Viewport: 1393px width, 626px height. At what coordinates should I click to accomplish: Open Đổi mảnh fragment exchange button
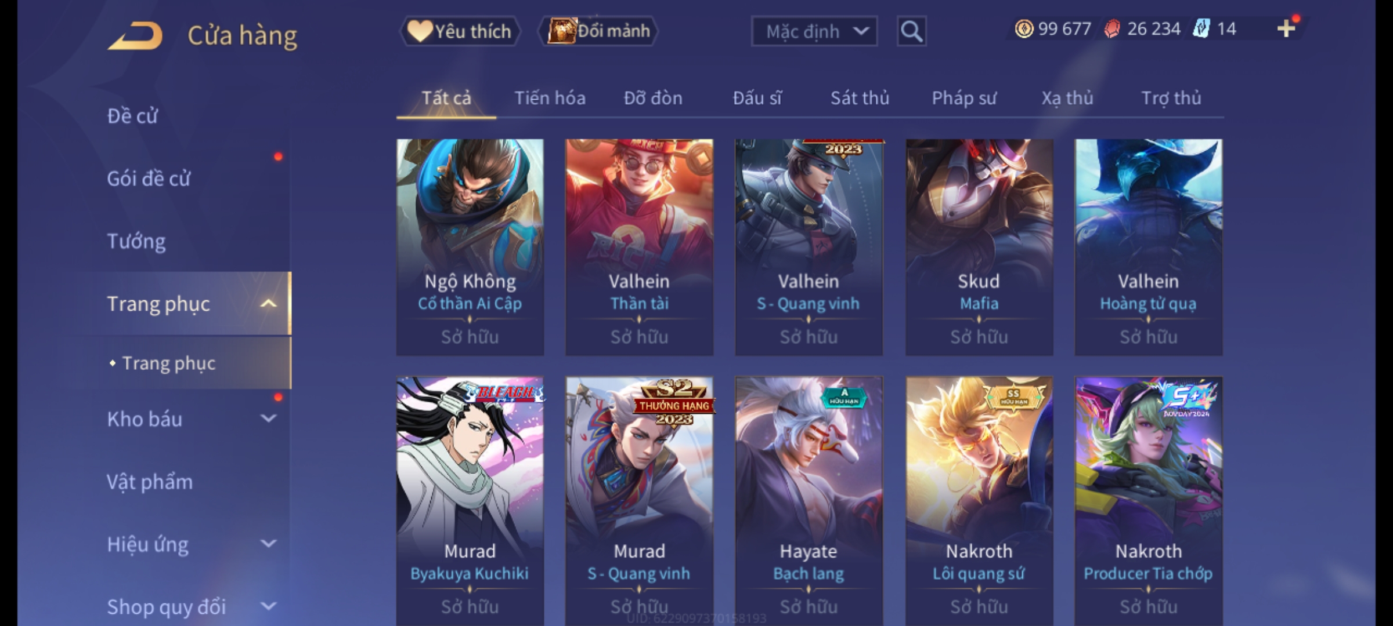point(598,31)
